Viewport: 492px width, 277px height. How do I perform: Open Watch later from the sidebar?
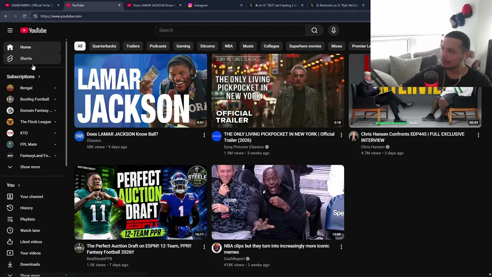tap(32, 230)
